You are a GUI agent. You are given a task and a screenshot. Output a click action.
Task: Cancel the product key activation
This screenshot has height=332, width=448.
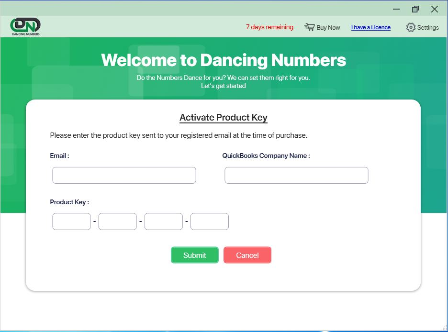(x=247, y=255)
